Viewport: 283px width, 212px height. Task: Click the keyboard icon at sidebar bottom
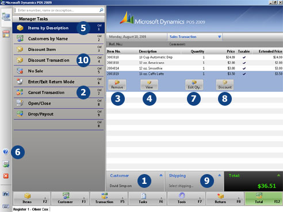6,206
